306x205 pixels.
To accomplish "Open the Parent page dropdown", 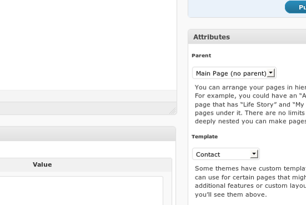I will pos(234,73).
